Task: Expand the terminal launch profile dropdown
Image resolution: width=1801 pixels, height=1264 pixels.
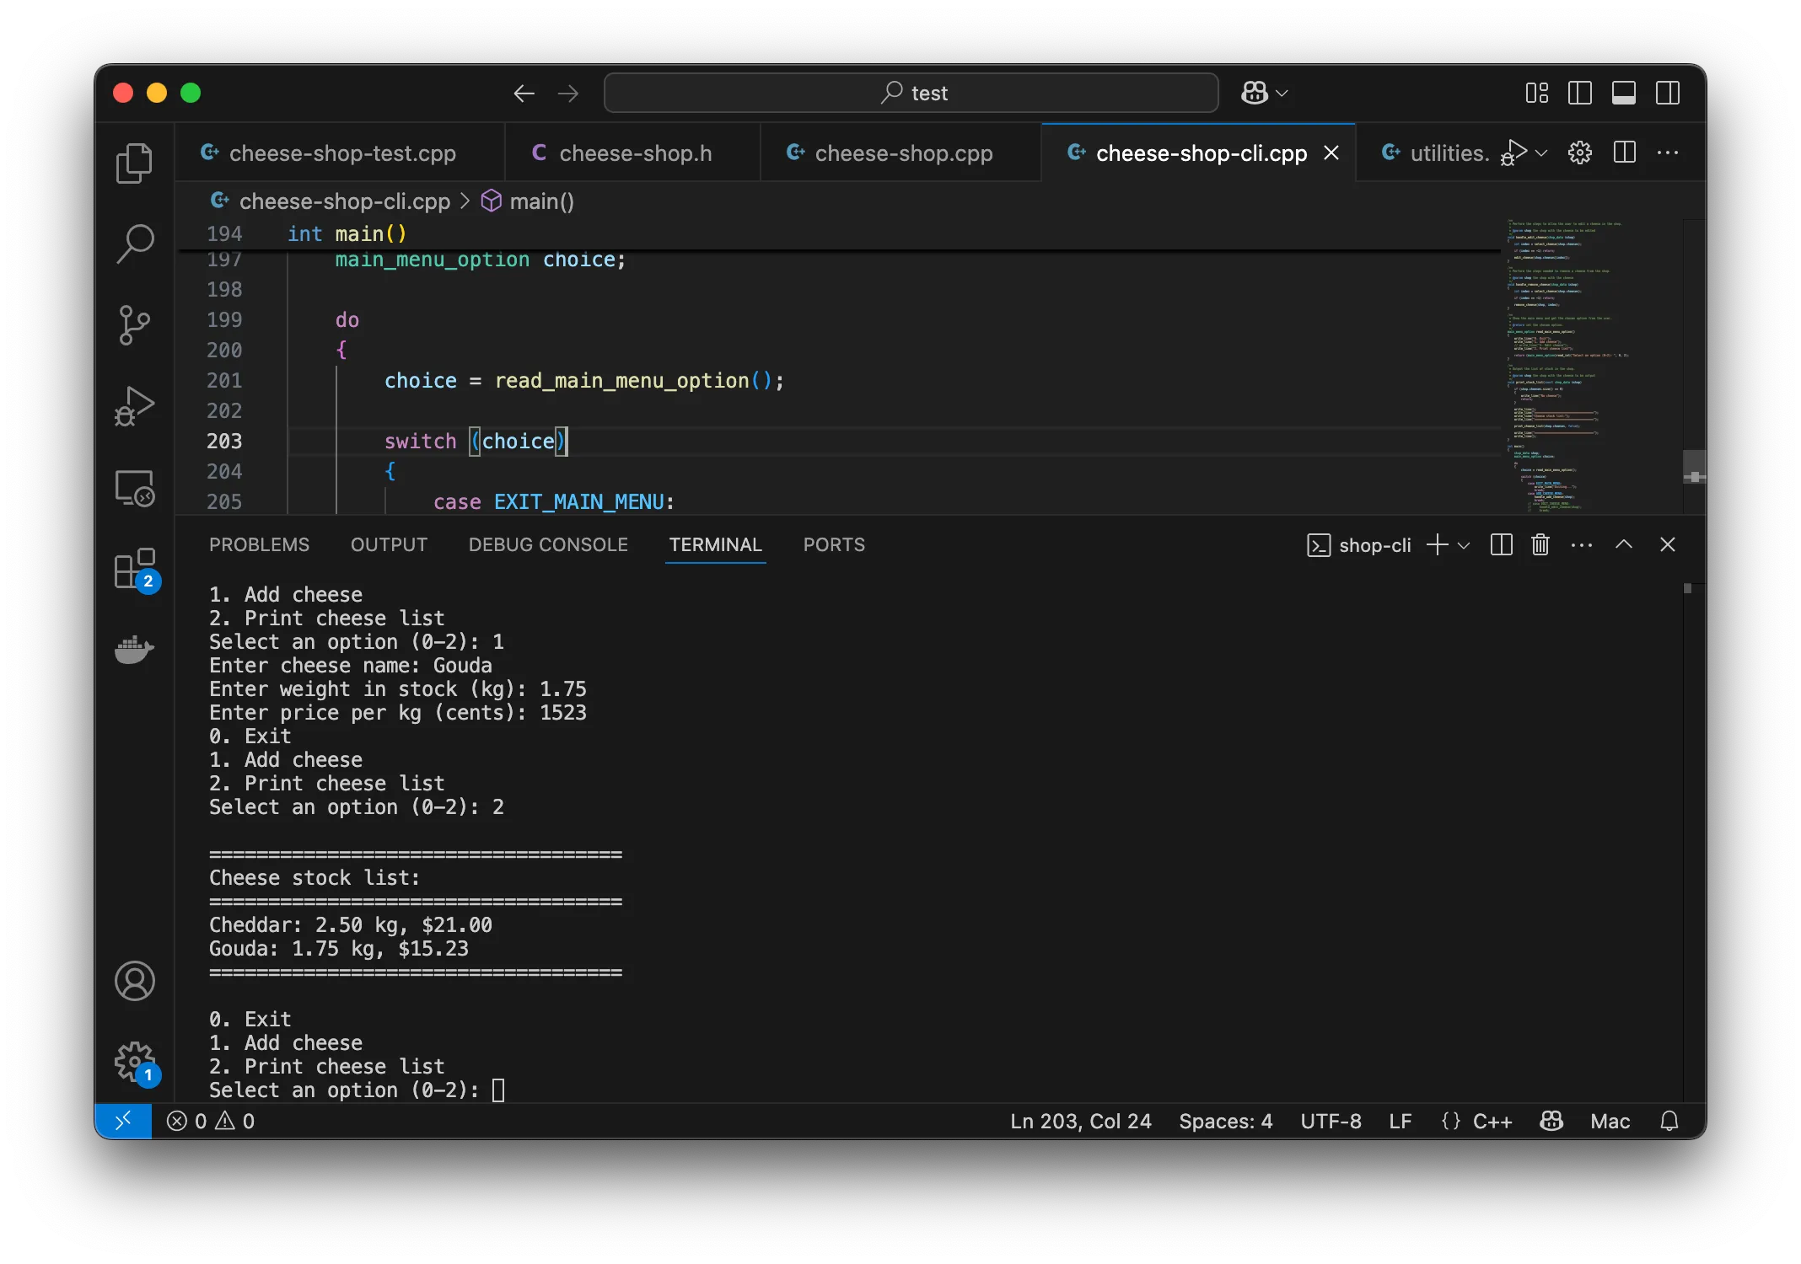Action: (x=1464, y=544)
